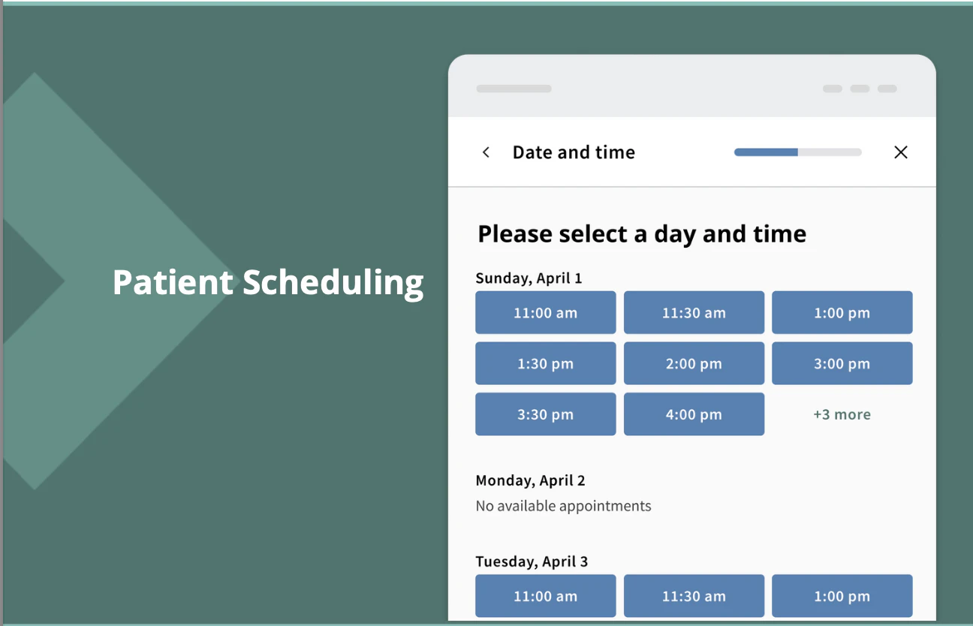Pick 11:30 am on Tuesday, April 3

tap(694, 597)
